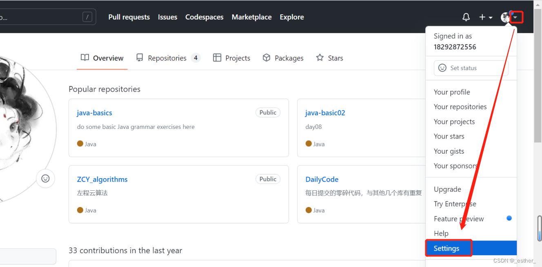Open the java-basic02 repository

[325, 113]
